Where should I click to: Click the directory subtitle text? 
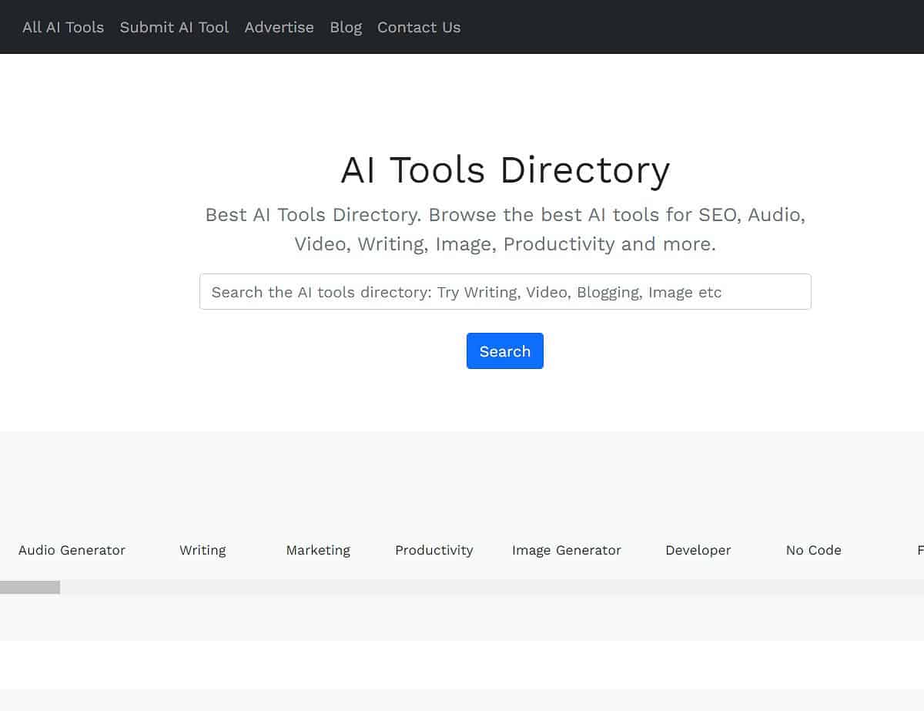pos(504,229)
